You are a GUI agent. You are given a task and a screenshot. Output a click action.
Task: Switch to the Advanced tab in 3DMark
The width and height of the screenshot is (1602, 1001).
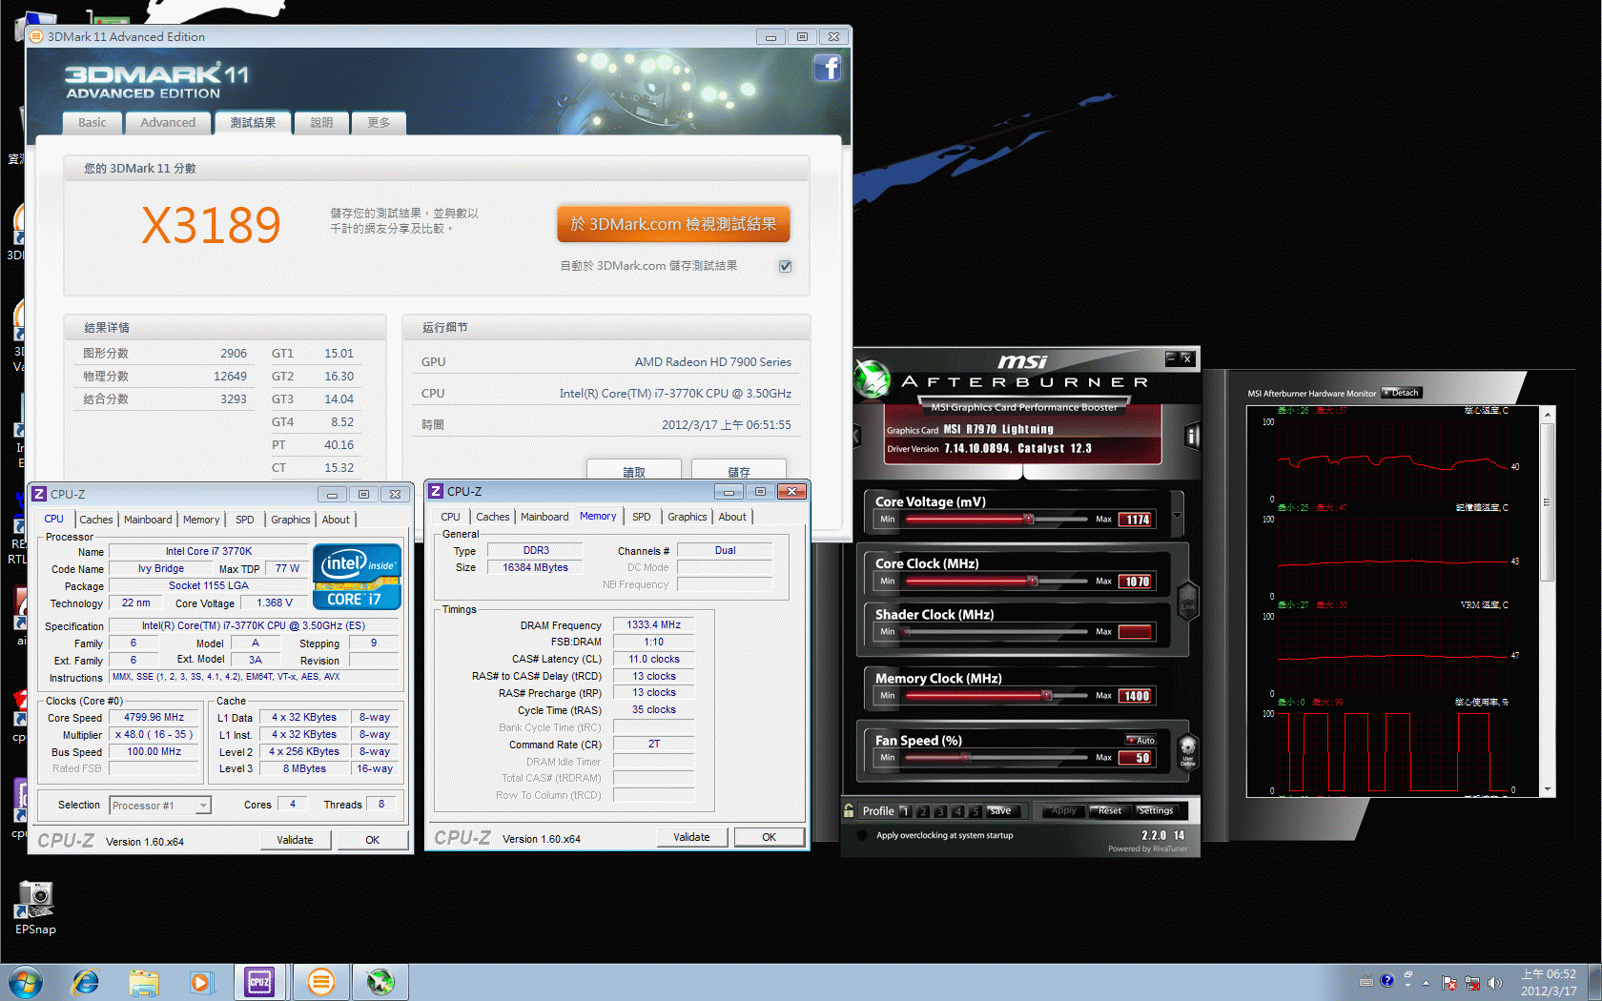pos(167,123)
